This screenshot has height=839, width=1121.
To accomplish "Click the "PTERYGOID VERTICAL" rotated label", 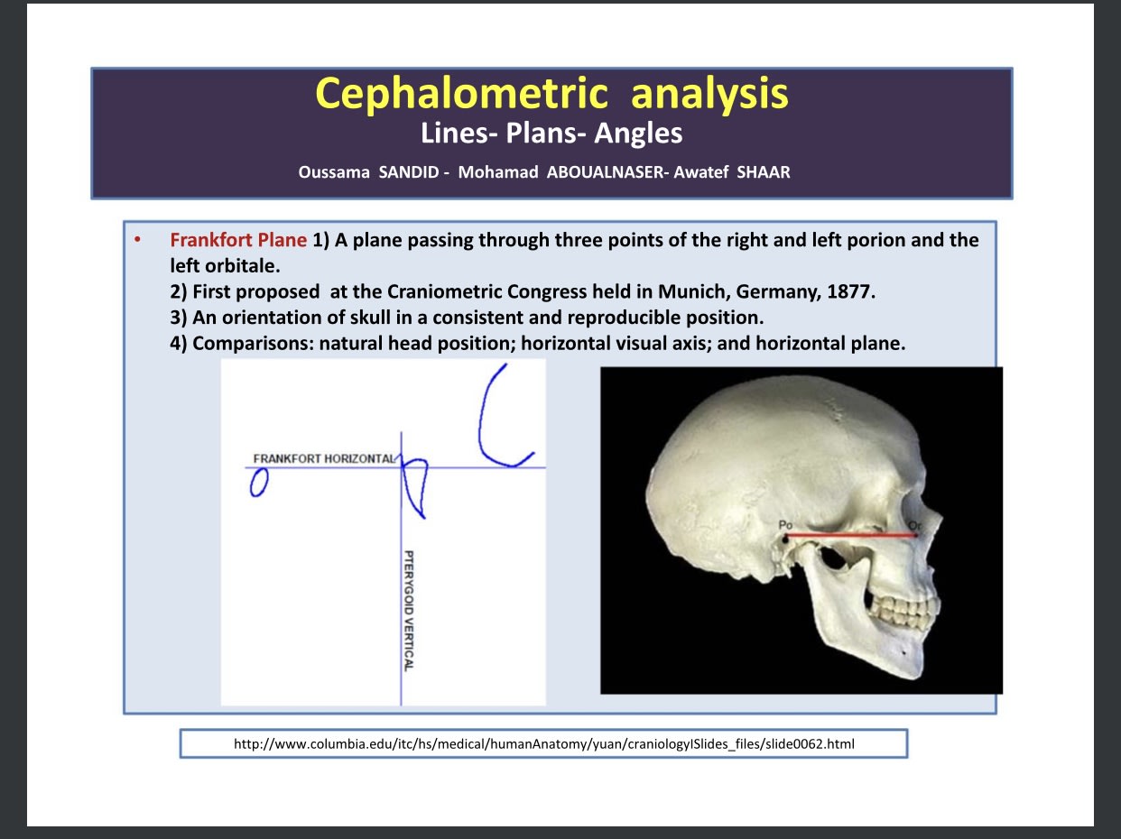I will point(409,610).
